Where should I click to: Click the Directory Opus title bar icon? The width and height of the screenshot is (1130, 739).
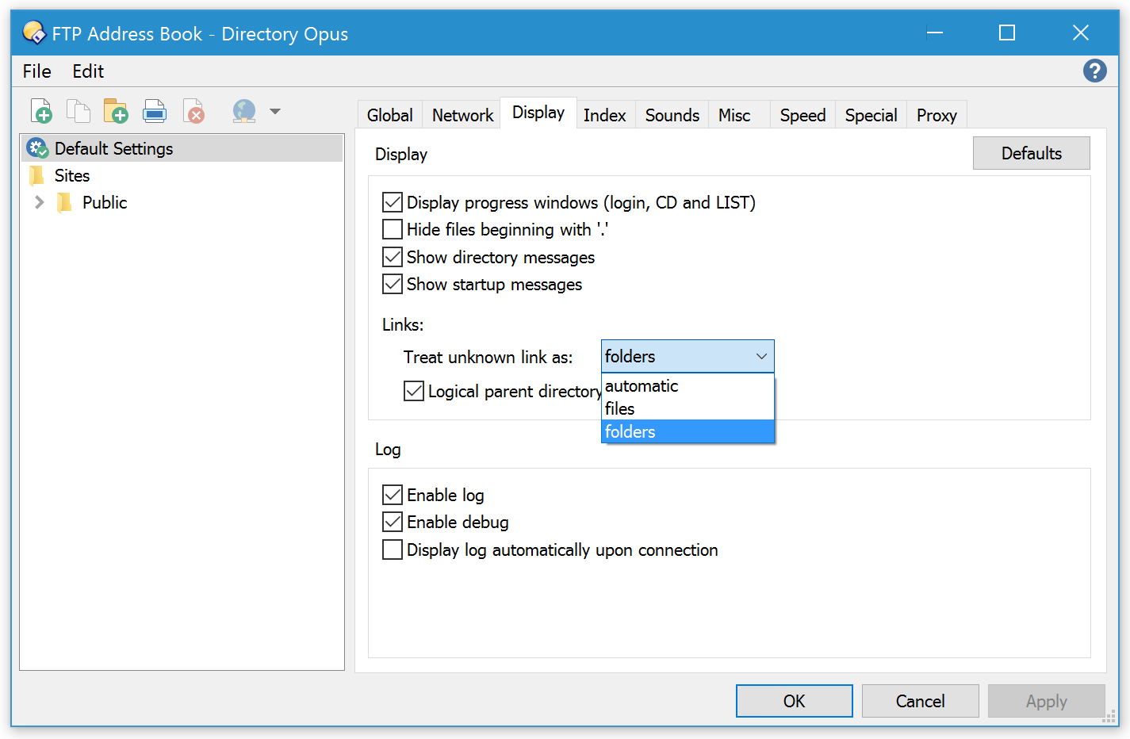34,33
